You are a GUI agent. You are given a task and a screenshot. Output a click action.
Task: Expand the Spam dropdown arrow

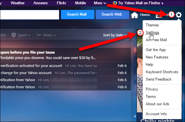29,35
